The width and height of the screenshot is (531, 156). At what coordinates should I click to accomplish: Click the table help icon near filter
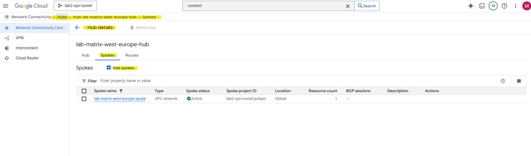(503, 81)
